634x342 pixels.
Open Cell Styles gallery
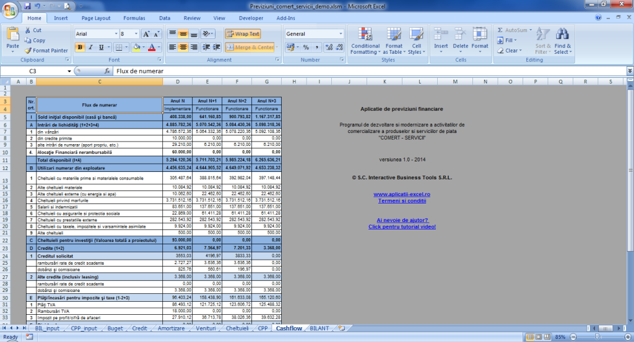[x=416, y=40]
